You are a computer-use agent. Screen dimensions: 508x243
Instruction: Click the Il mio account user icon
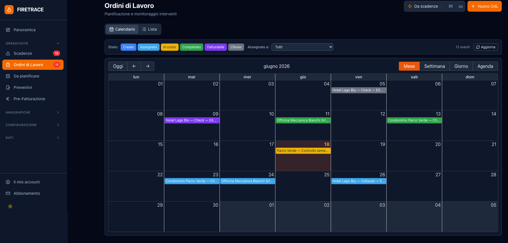(x=8, y=182)
